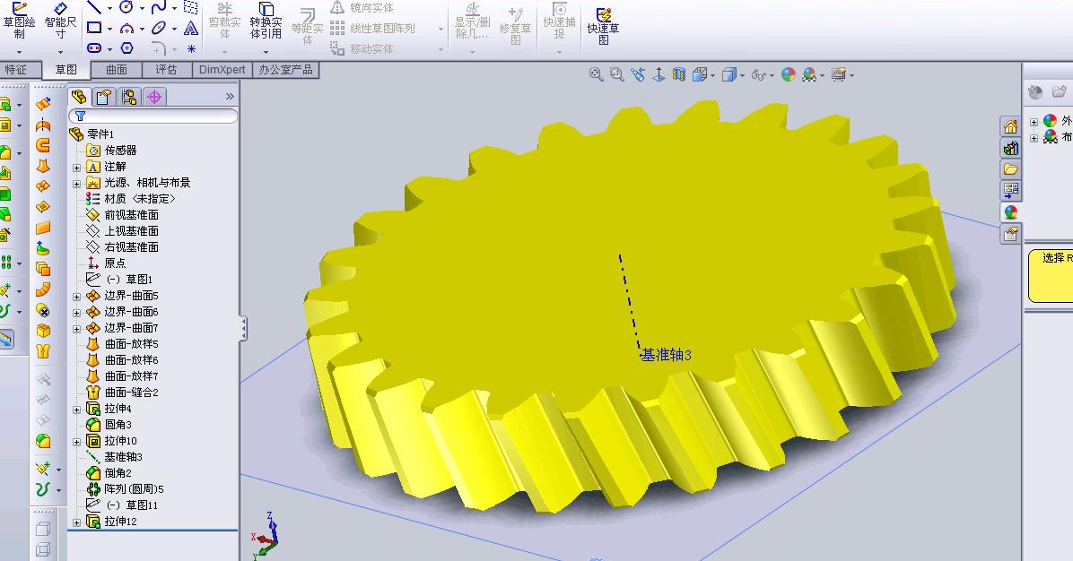This screenshot has width=1073, height=561.
Task: Select the sketch Text tool
Action: [191, 28]
